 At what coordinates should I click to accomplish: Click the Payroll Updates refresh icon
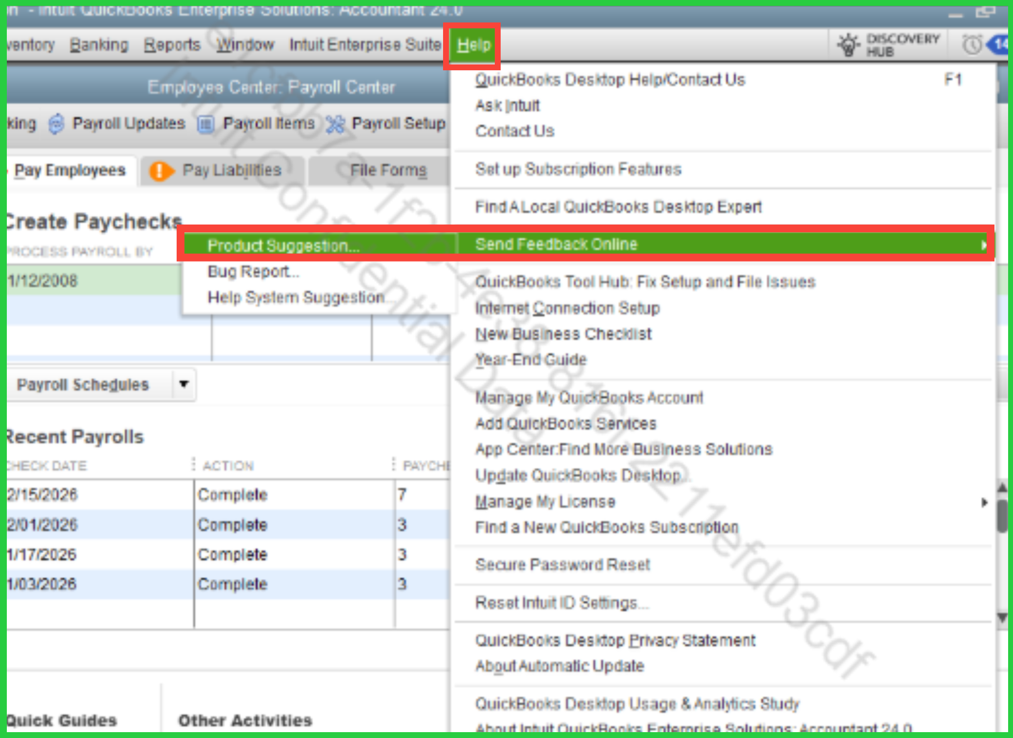point(56,123)
